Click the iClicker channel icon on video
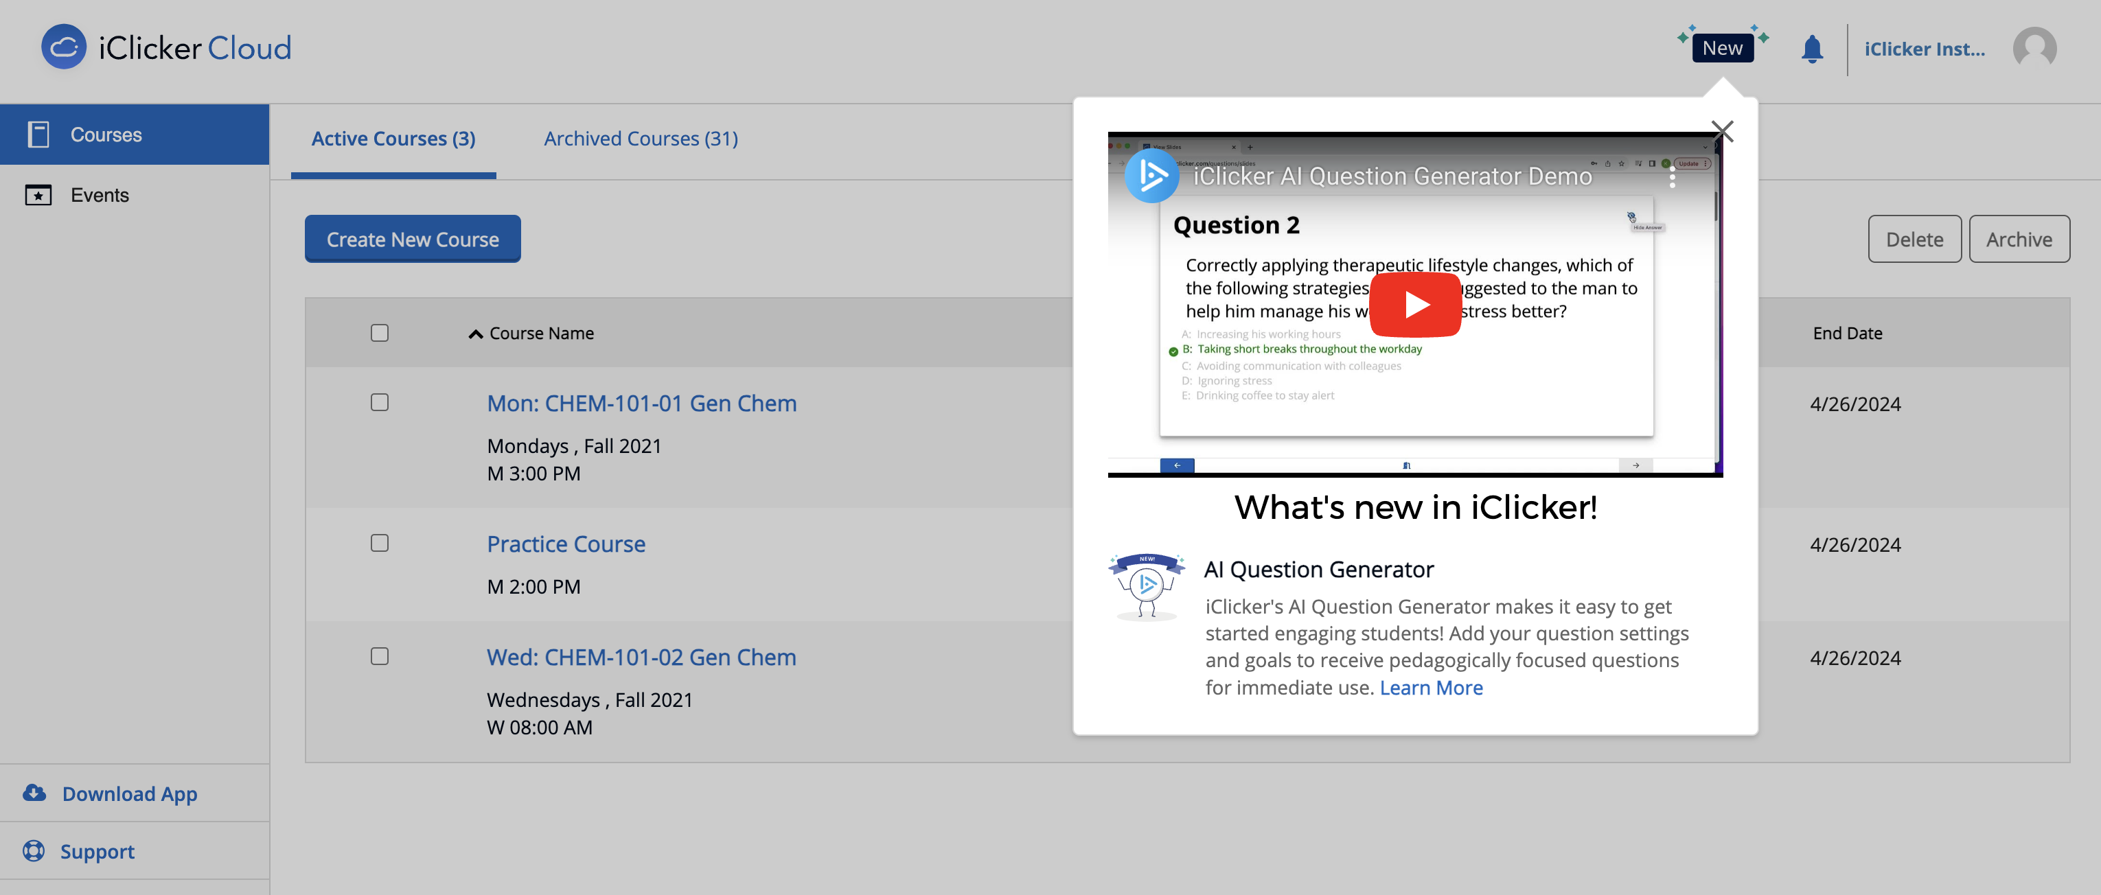Screen dimensions: 2101x895 1151,175
